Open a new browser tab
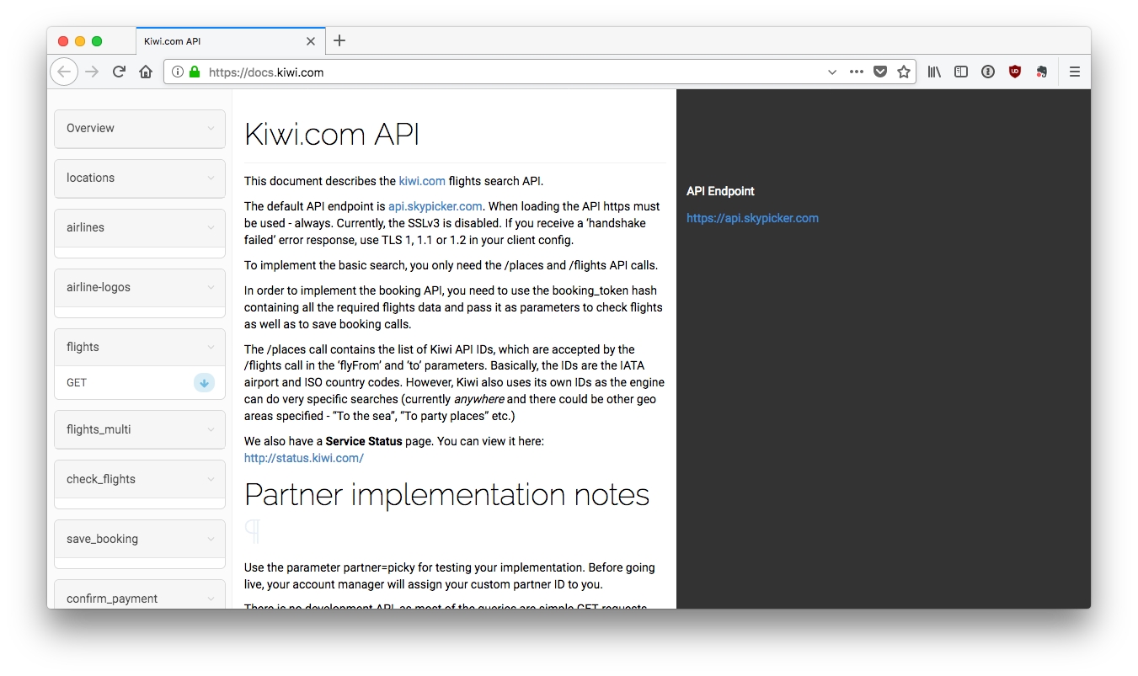 coord(339,40)
